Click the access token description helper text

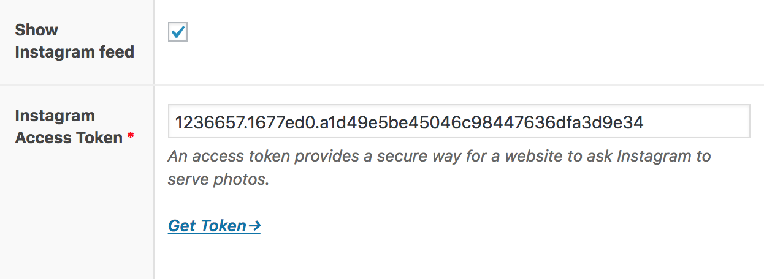(x=439, y=168)
